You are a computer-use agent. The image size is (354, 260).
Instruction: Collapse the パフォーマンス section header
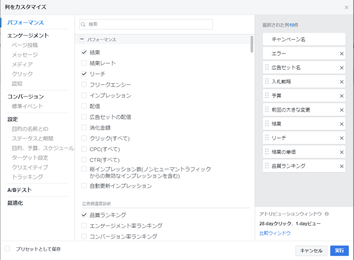[x=83, y=40]
